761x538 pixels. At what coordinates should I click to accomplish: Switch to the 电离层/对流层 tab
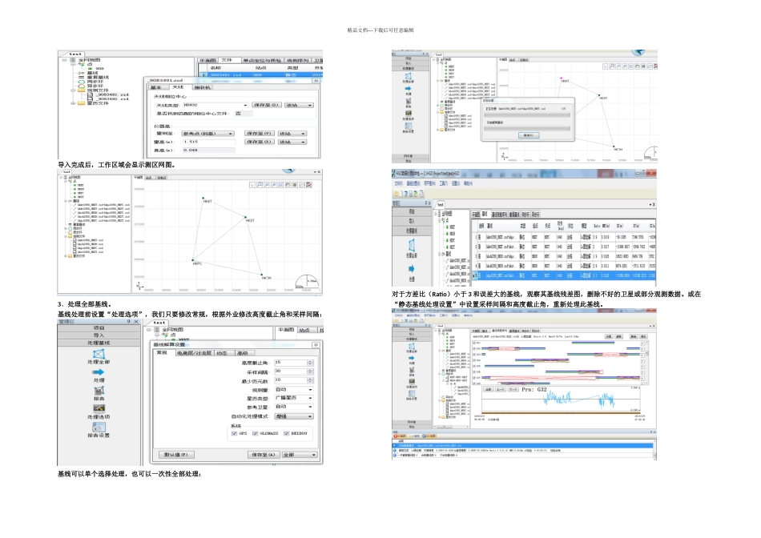[x=194, y=353]
